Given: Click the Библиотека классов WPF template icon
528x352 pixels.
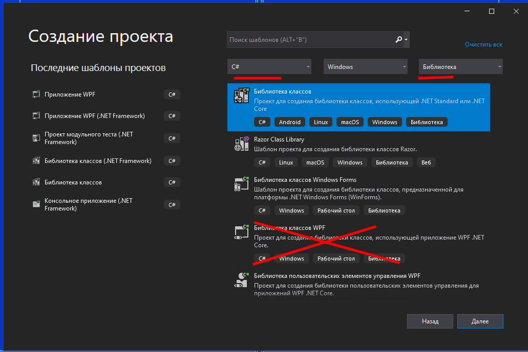Looking at the screenshot, I should coord(241,232).
